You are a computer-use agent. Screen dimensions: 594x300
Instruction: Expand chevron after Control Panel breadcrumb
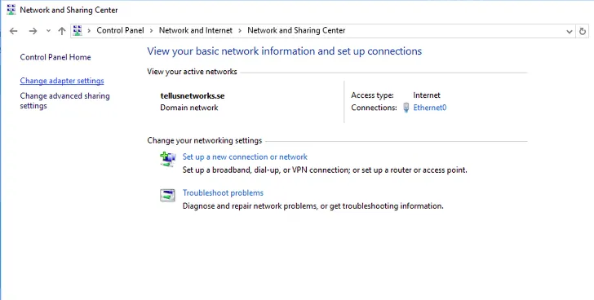pyautogui.click(x=151, y=31)
